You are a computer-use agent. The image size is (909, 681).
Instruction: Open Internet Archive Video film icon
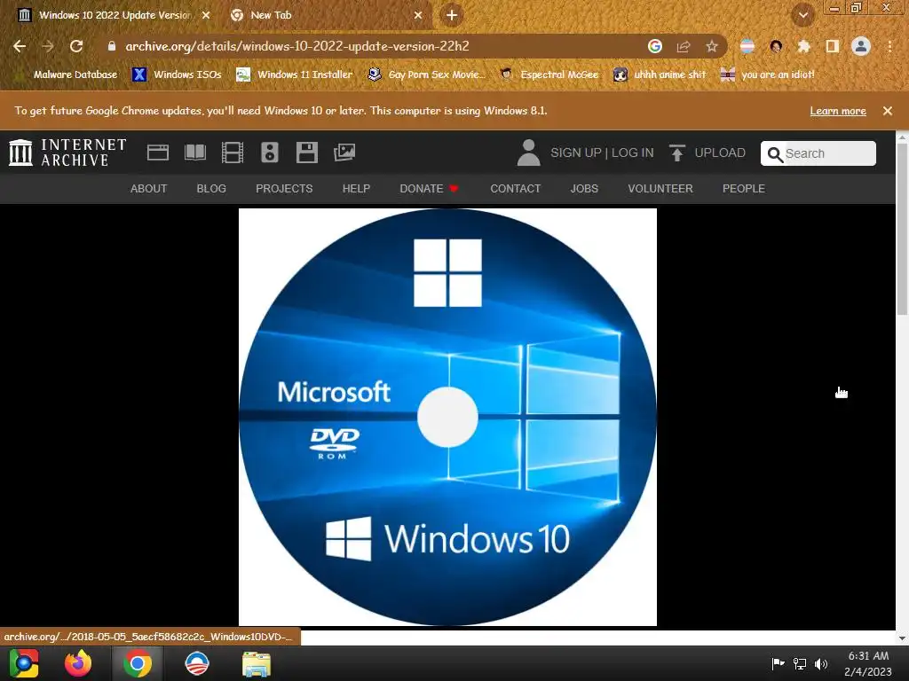[x=233, y=153]
